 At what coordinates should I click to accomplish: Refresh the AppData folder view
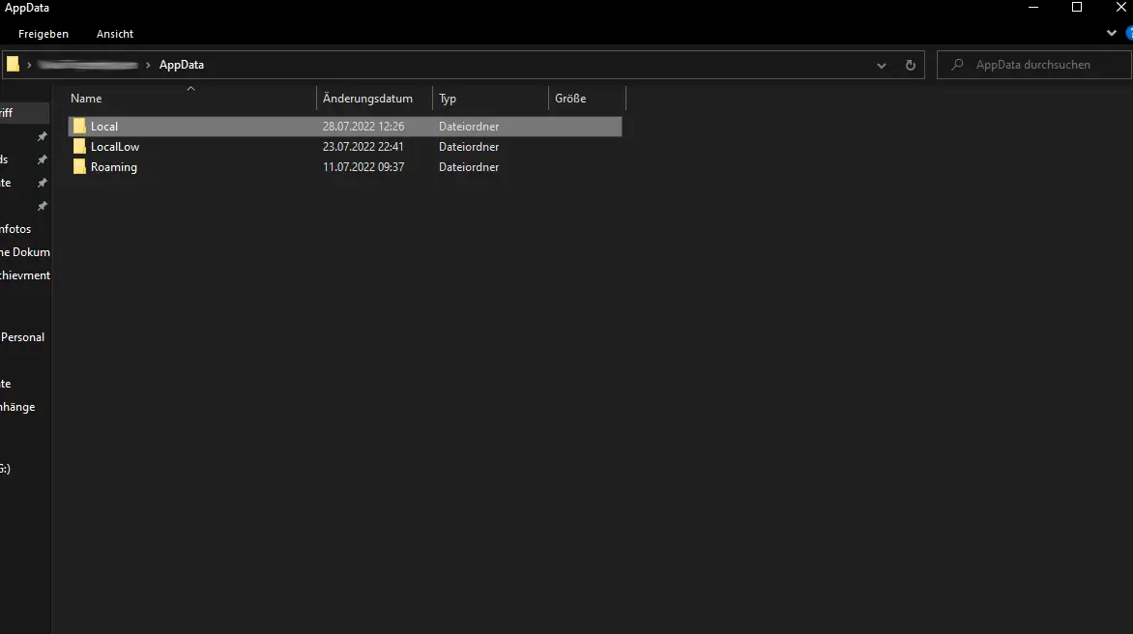pyautogui.click(x=911, y=65)
